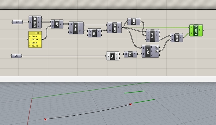Click the upper red curve endpoint marker

(131, 104)
